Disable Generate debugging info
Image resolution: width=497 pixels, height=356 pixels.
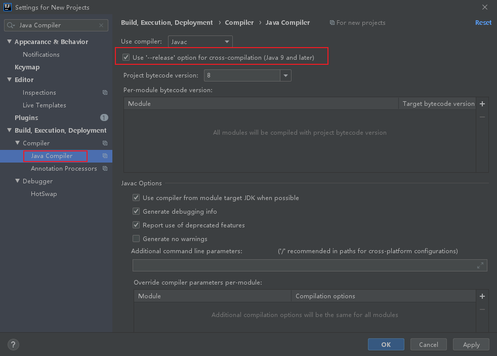136,212
